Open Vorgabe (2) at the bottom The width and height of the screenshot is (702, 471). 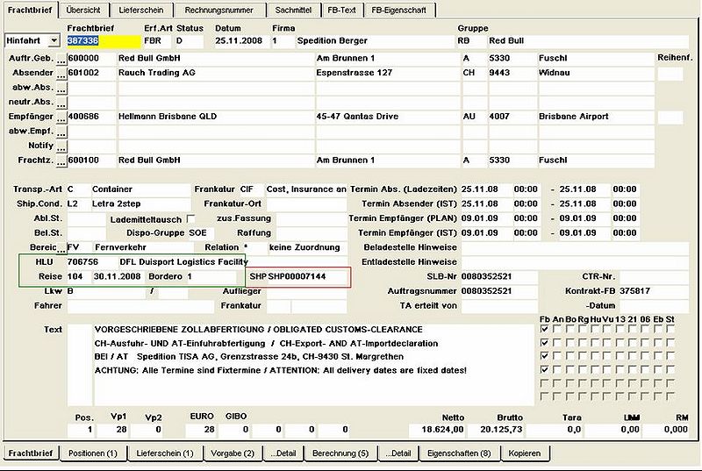[x=233, y=453]
